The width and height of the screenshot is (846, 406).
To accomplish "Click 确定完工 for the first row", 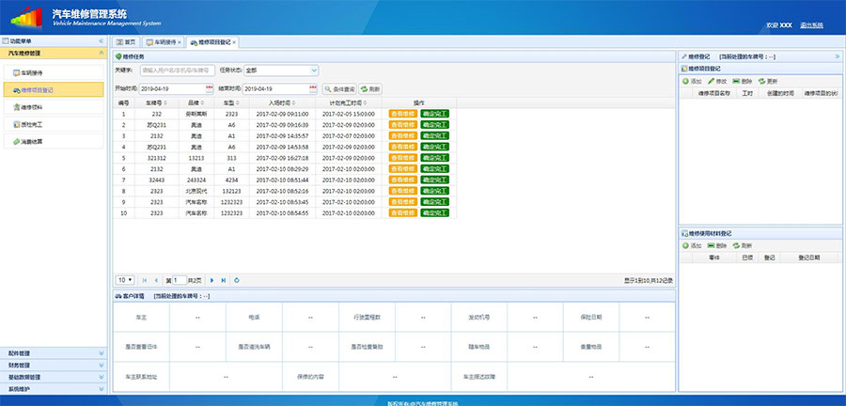I will (434, 113).
